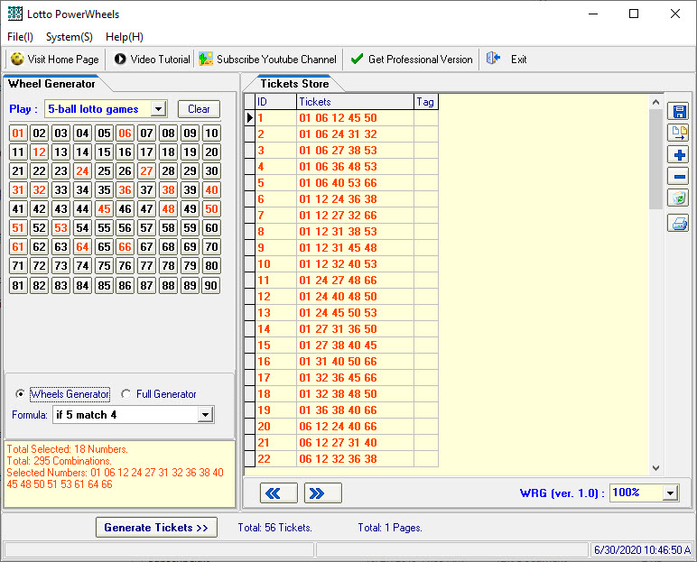Click 'Total Selected: 18 Numbers.' text
This screenshot has height=562, width=697.
[x=67, y=449]
